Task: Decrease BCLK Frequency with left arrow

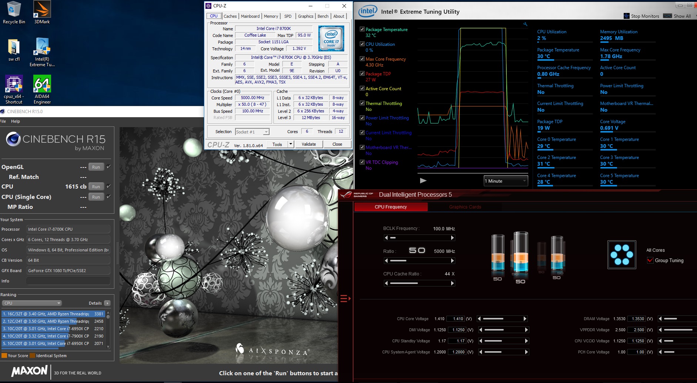Action: (386, 238)
